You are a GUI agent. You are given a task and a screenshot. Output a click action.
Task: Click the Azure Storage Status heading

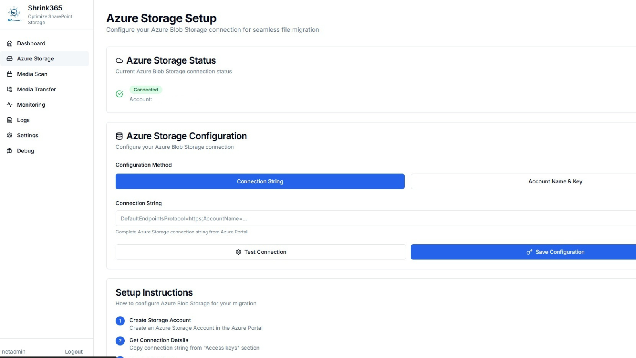point(171,60)
